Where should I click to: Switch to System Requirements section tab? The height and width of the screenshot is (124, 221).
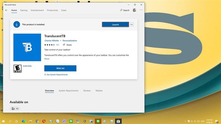(69, 91)
